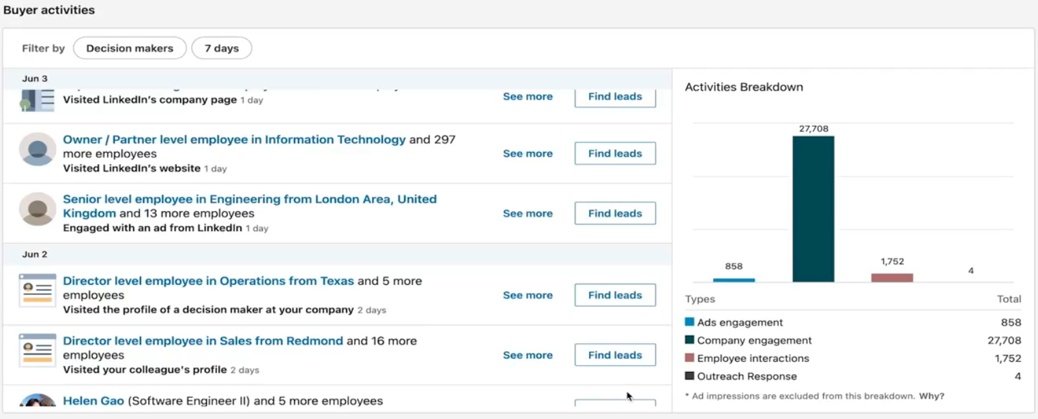This screenshot has height=419, width=1038.
Task: Click the Owner/Partner employee avatar icon
Action: tap(38, 150)
